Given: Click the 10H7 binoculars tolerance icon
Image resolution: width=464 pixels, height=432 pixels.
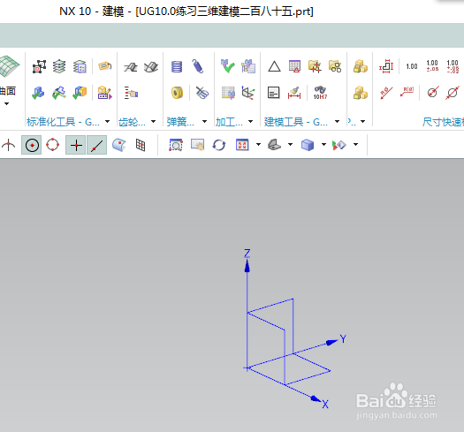Looking at the screenshot, I should click(320, 93).
